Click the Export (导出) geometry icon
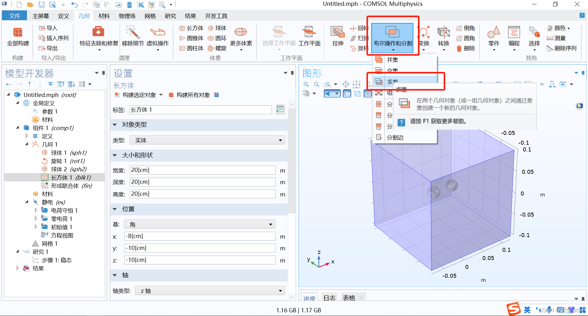This screenshot has width=588, height=316. (x=48, y=48)
